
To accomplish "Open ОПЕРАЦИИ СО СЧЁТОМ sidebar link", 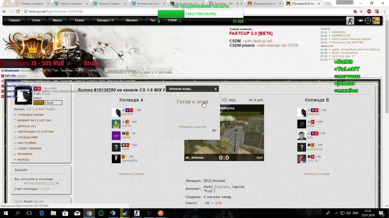I will pyautogui.click(x=35, y=132).
